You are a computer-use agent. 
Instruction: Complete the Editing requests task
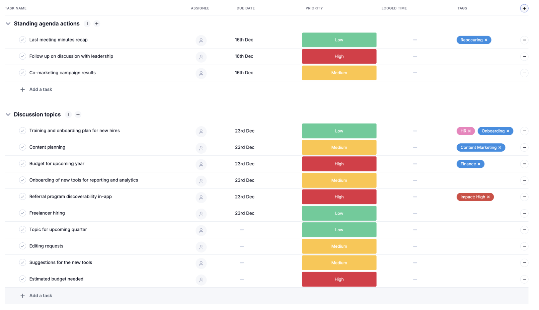(x=22, y=246)
